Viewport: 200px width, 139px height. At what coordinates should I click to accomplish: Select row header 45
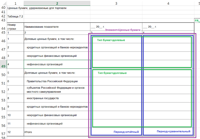point(3,33)
